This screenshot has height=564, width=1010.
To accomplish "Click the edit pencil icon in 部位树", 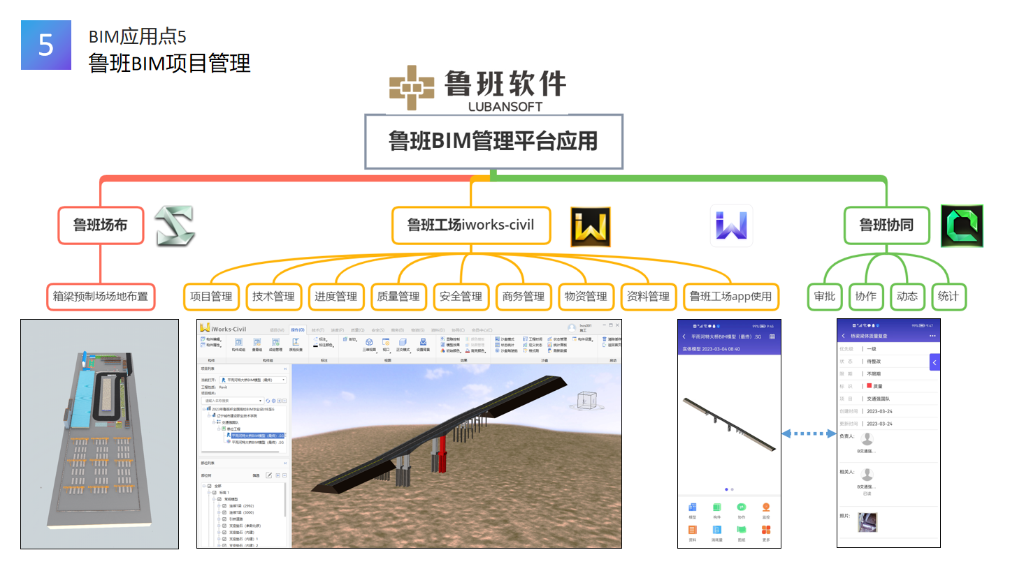I will pos(269,475).
